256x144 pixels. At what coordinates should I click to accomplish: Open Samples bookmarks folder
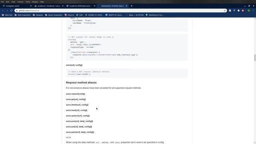pos(38,15)
